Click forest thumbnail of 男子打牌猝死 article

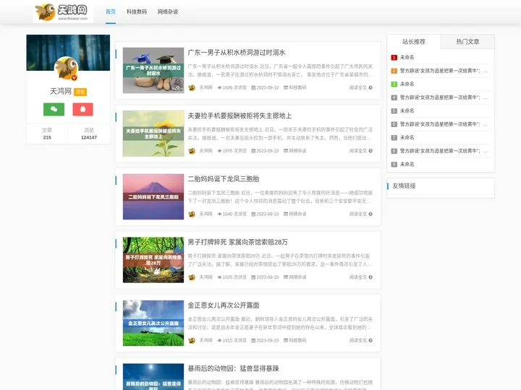tap(153, 260)
